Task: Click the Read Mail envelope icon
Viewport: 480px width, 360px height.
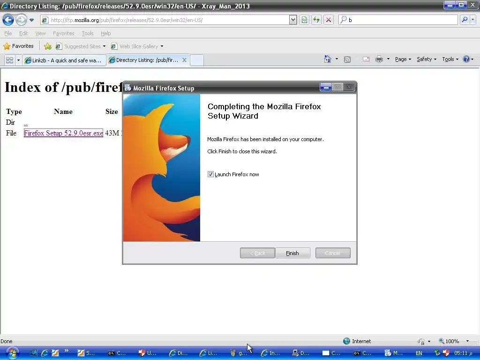Action: point(366,59)
